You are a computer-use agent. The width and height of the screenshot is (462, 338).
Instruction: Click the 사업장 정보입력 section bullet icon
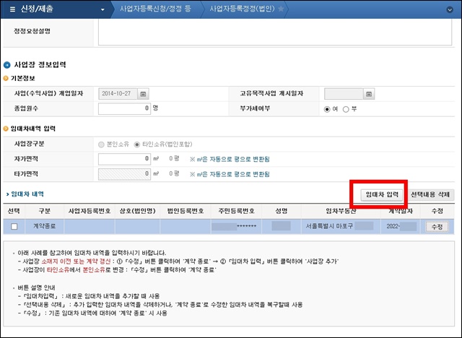[6, 65]
